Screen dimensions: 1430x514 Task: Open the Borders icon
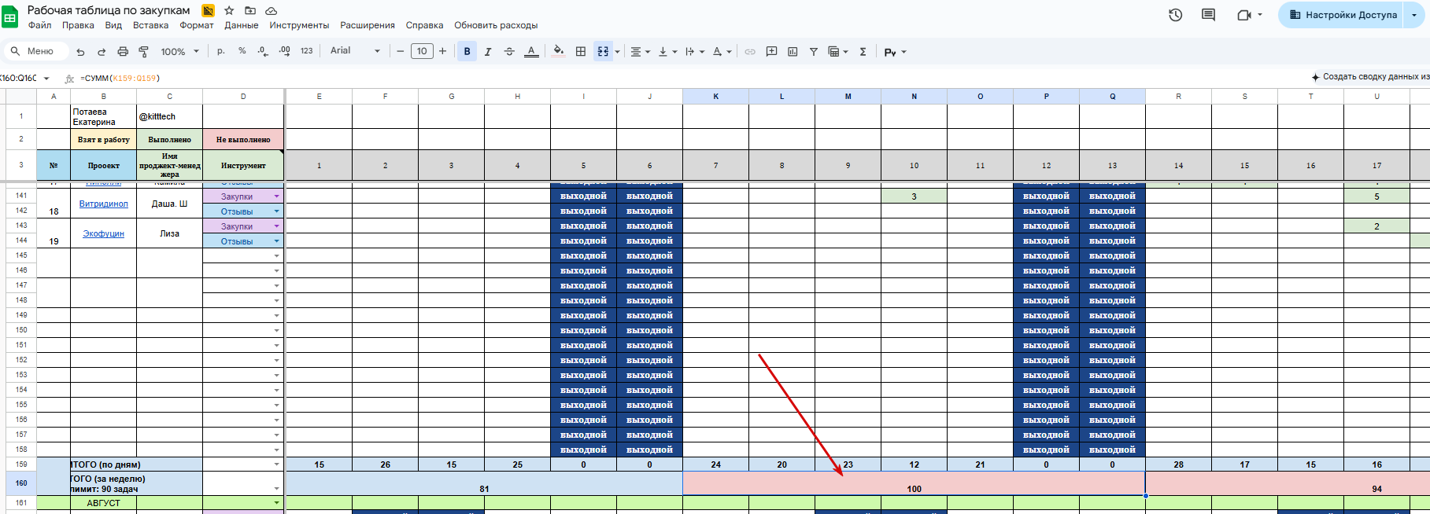(x=581, y=51)
